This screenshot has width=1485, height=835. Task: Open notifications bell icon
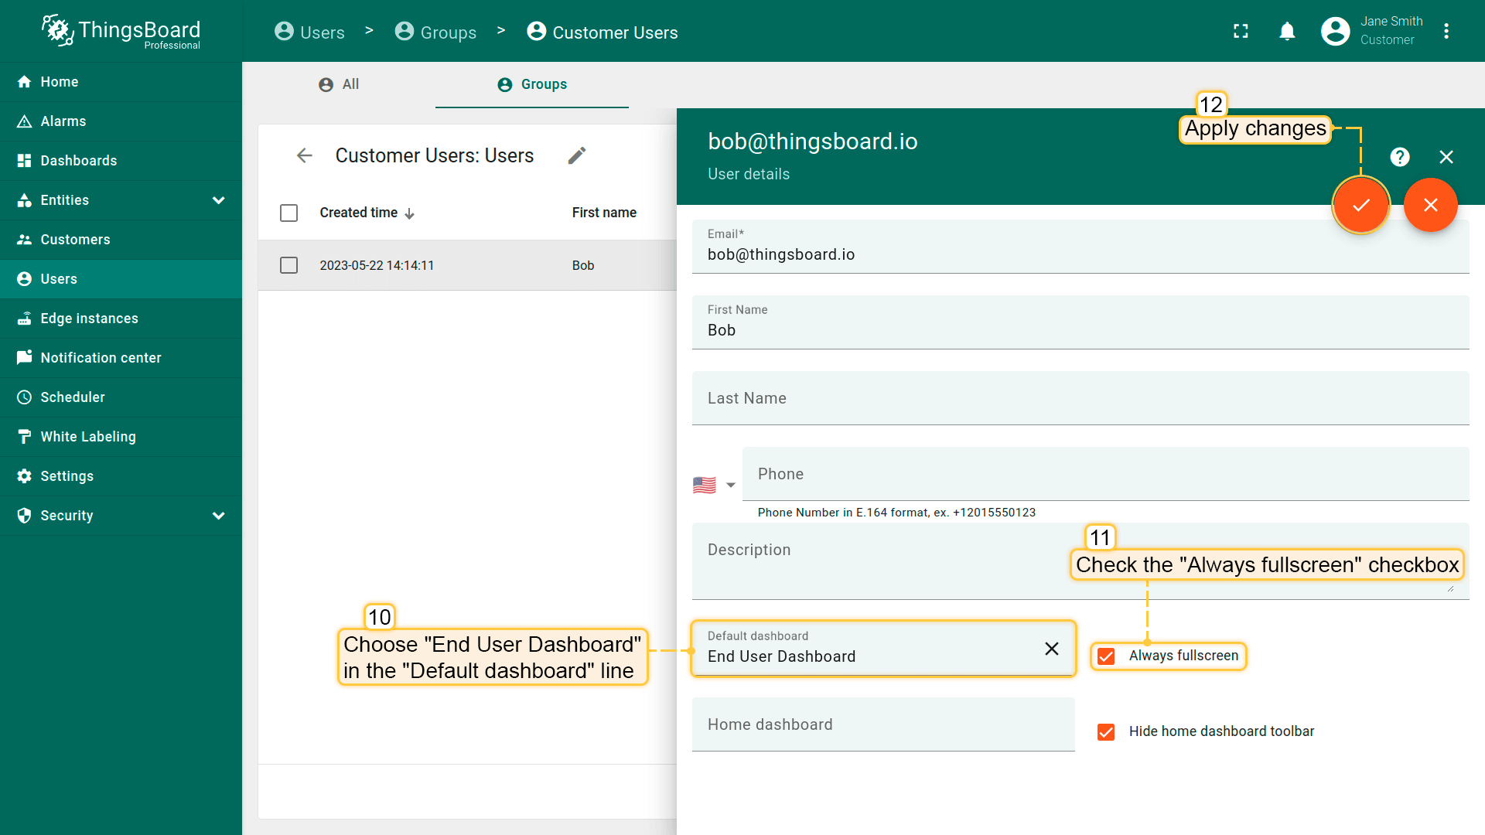tap(1287, 31)
